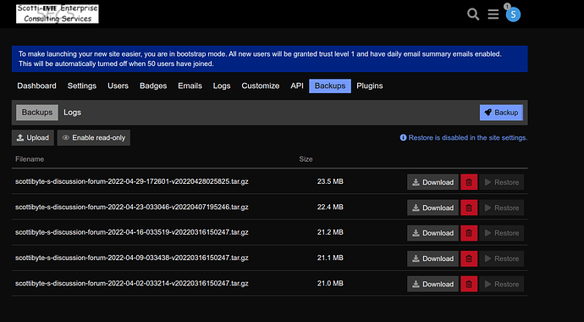This screenshot has height=322, width=584.
Task: Click the Size column header
Action: coord(306,159)
